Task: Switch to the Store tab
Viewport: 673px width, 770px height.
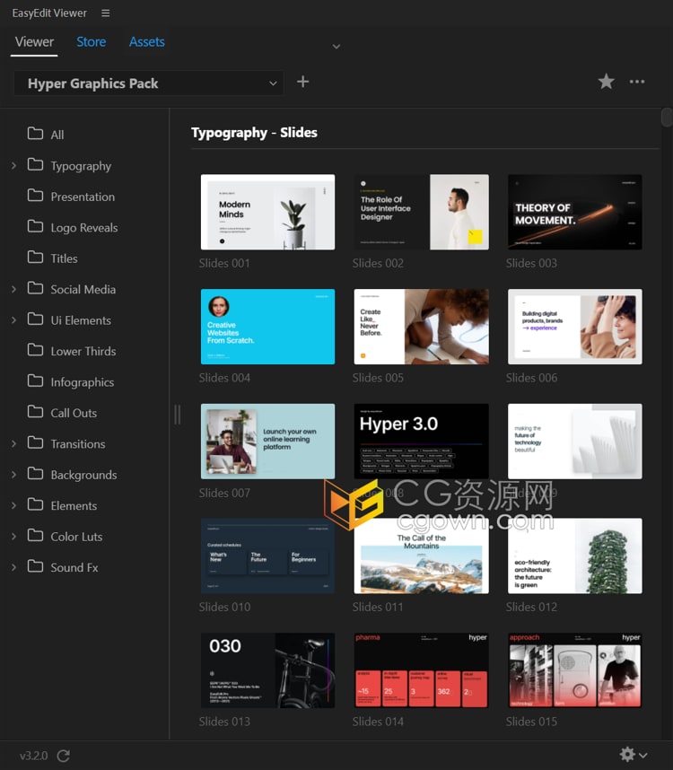Action: coord(92,42)
